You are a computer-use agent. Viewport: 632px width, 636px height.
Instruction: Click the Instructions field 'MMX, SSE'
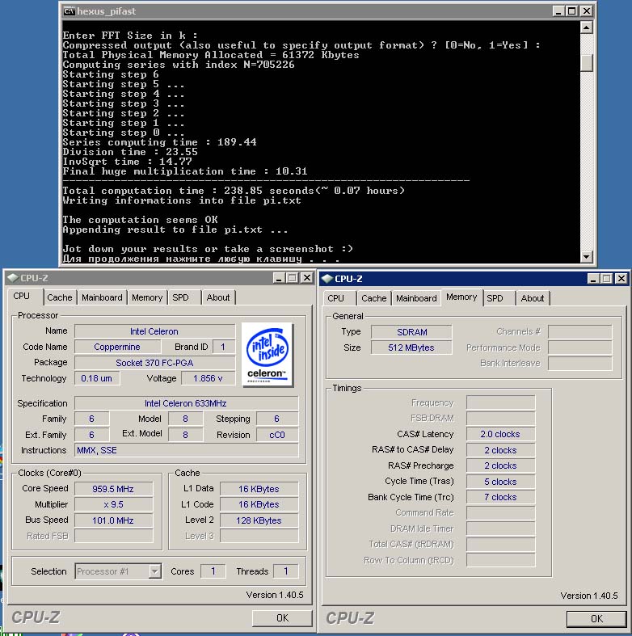186,450
